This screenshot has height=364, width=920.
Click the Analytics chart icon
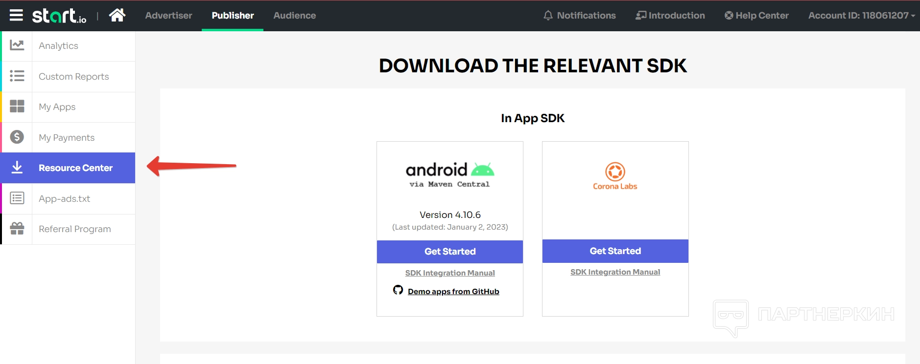click(x=17, y=45)
